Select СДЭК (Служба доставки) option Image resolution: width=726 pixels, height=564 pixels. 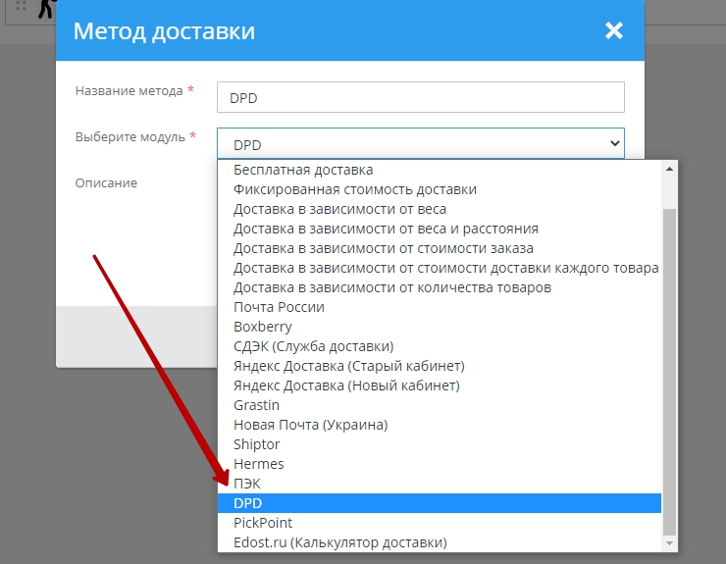coord(313,346)
